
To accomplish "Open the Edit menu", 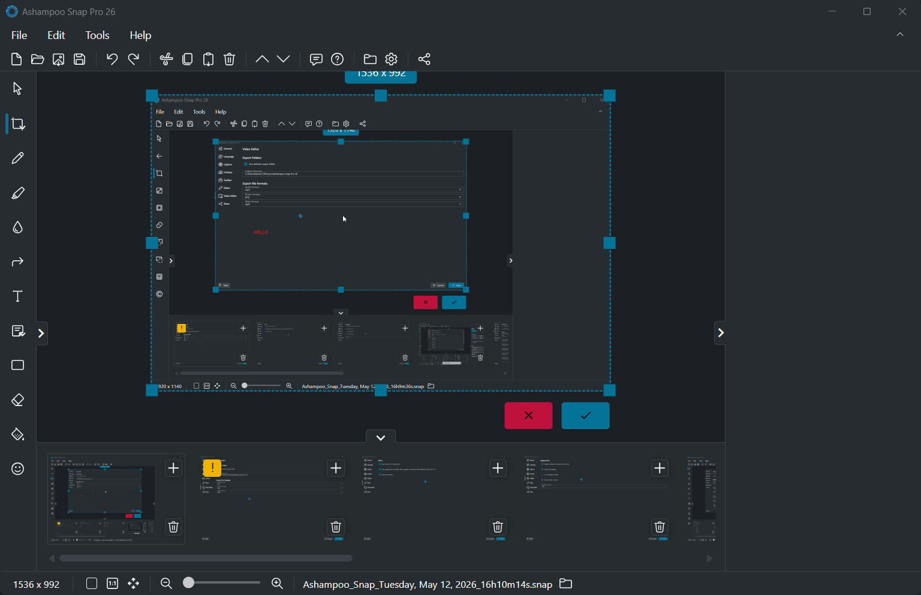I will tap(56, 35).
